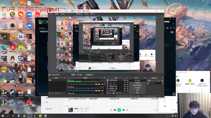Image resolution: width=211 pixels, height=118 pixels.
Task: Open the Scene Collection menu in OBS
Action: tap(79, 14)
